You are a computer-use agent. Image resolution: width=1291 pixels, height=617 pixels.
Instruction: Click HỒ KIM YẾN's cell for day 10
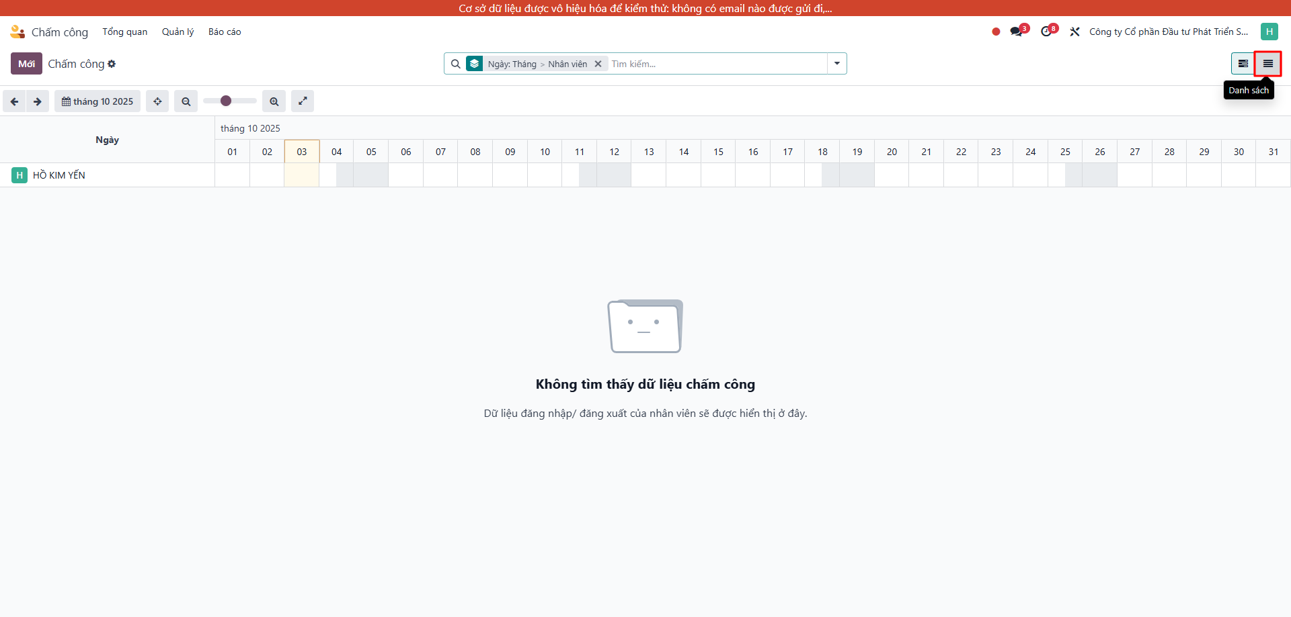[545, 175]
